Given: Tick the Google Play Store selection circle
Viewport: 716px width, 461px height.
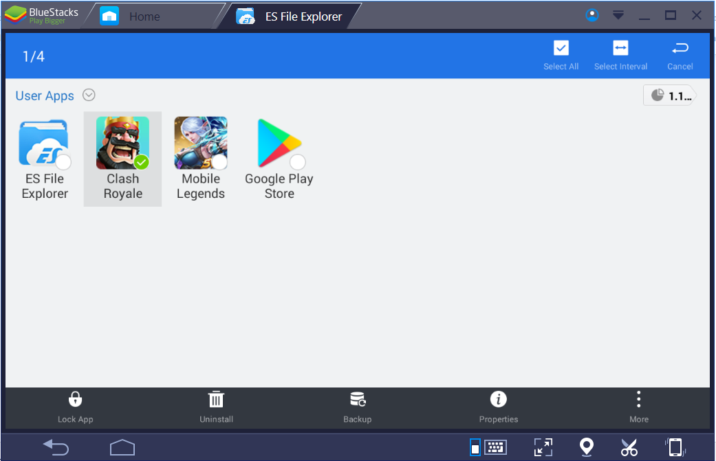Looking at the screenshot, I should 298,162.
